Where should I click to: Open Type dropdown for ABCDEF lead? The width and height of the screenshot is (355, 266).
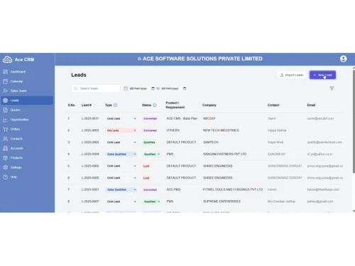[121, 118]
